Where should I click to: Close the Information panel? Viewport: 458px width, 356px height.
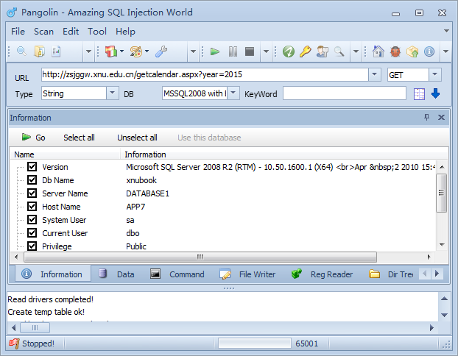pyautogui.click(x=441, y=117)
